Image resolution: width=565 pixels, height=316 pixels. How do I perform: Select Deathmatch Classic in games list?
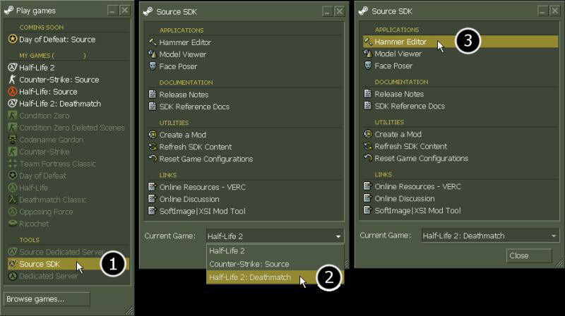click(52, 200)
